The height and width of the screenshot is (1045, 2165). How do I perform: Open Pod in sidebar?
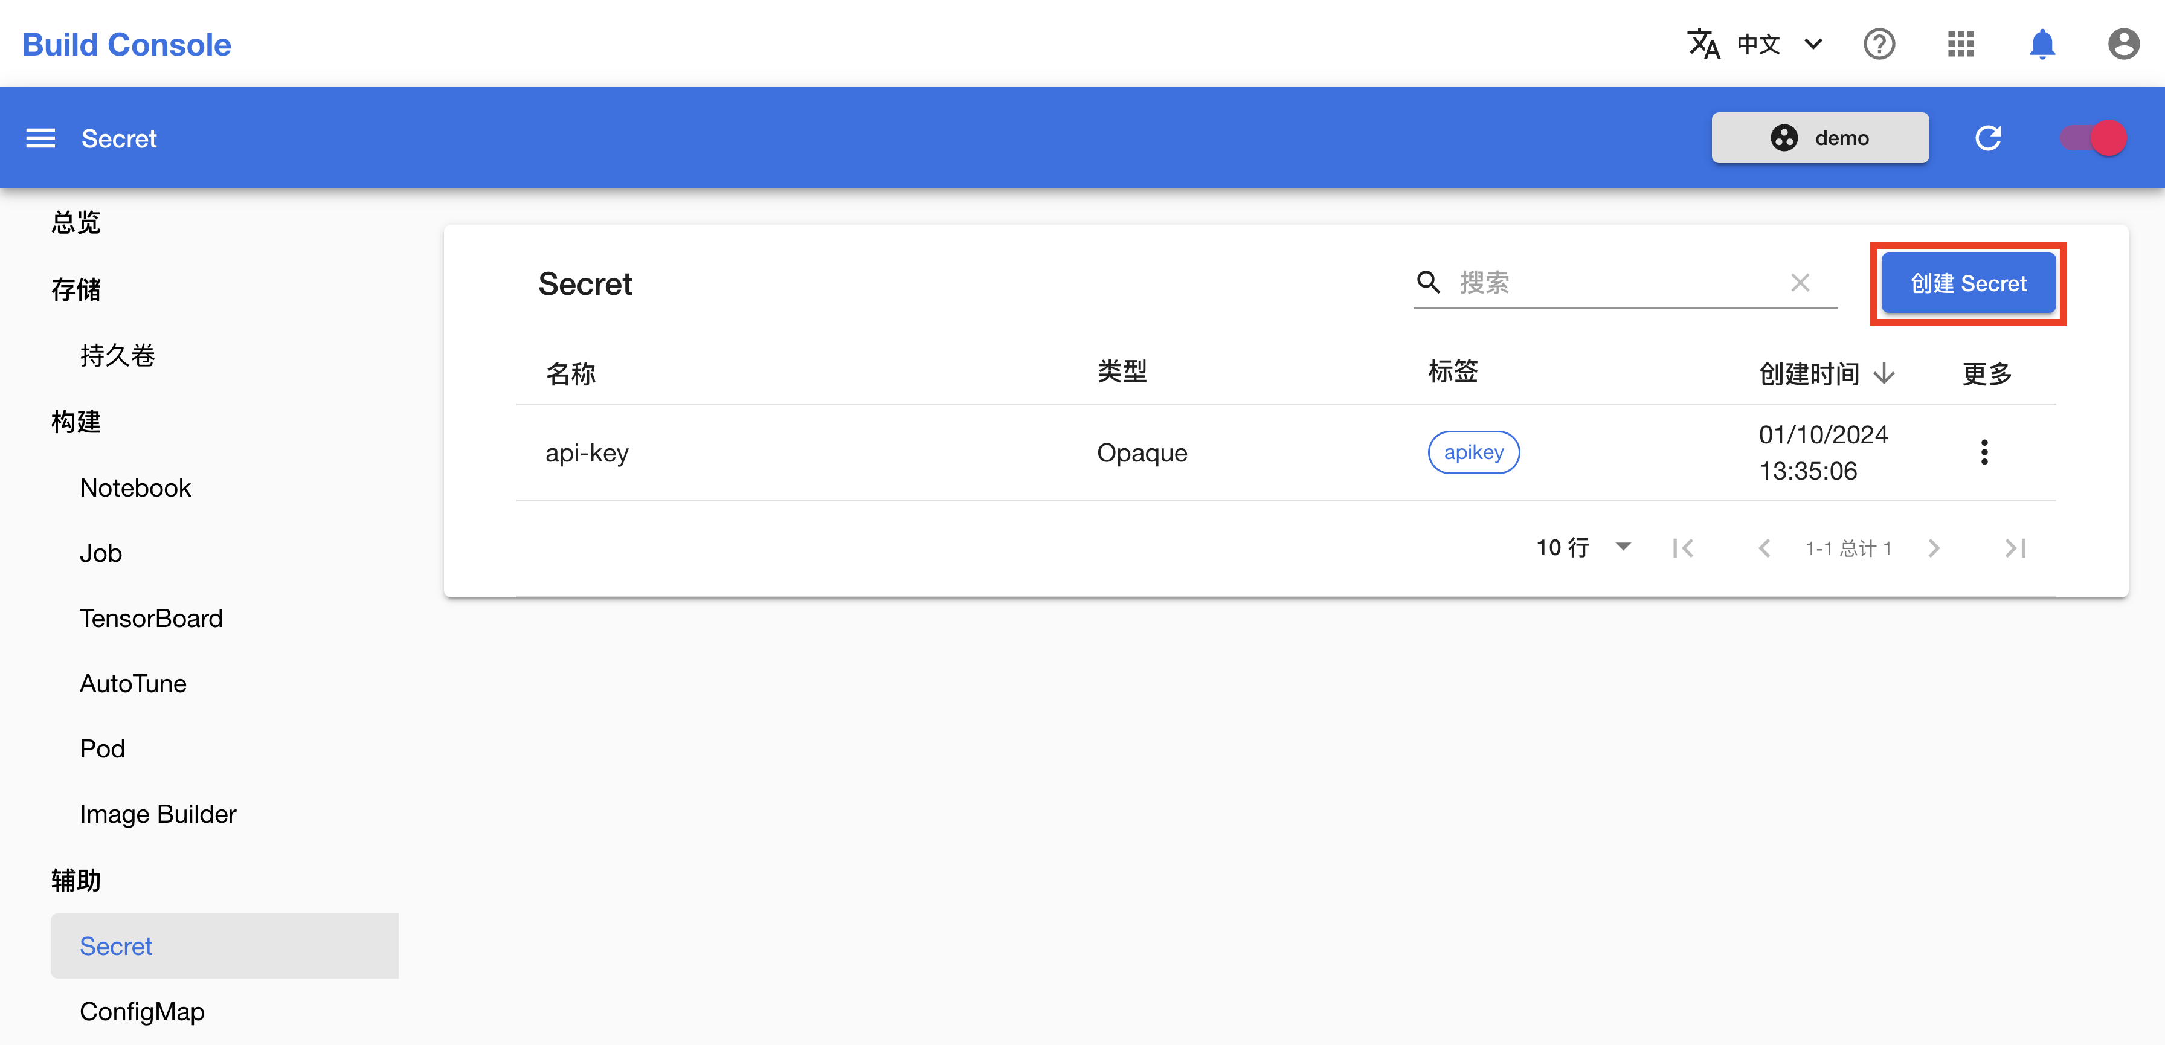(103, 748)
